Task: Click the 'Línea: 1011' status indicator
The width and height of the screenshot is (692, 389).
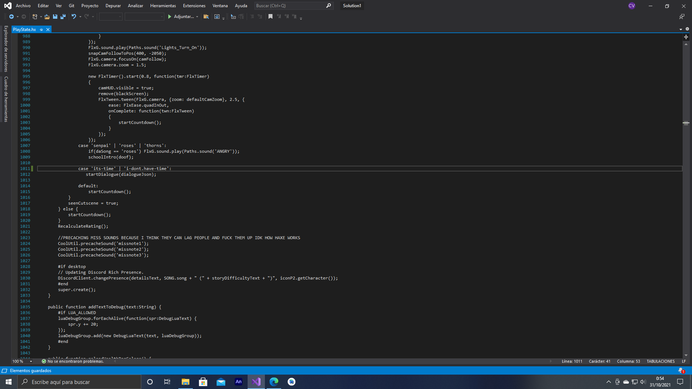Action: [x=572, y=361]
